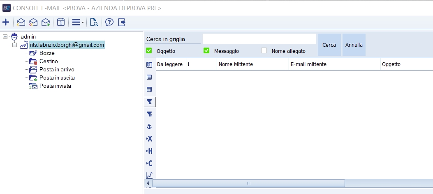Click the factory icon beside the gmail account
This screenshot has width=433, height=194.
pyautogui.click(x=24, y=45)
